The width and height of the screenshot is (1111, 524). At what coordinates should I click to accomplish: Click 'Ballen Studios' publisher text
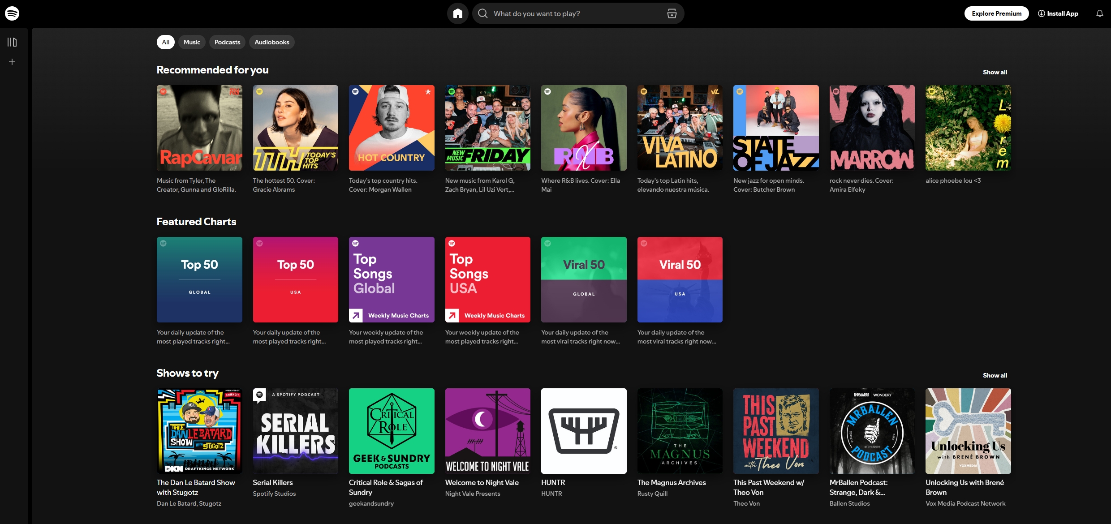(849, 503)
